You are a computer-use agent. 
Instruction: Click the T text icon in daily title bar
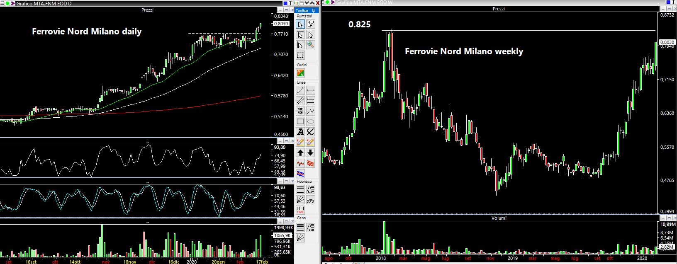291,3
